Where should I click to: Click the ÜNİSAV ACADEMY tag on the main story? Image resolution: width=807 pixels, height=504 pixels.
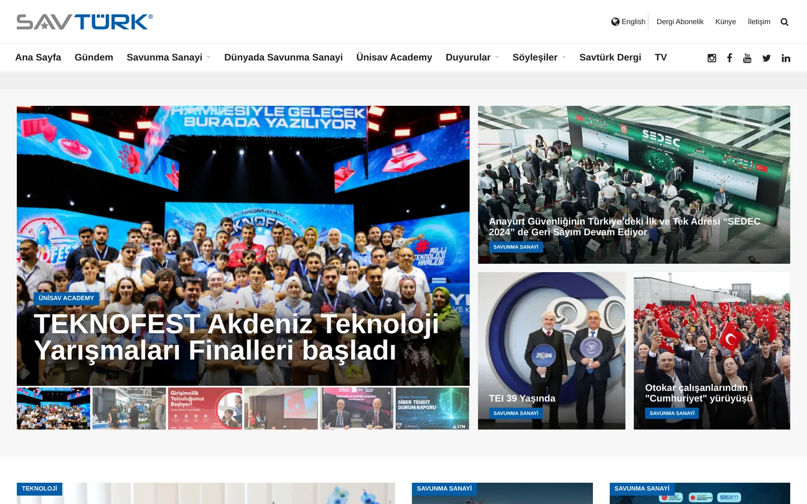(66, 298)
